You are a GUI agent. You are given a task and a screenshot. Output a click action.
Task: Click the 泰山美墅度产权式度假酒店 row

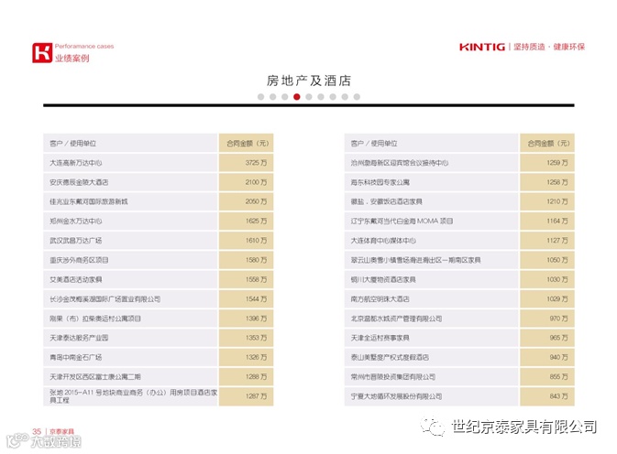point(431,357)
